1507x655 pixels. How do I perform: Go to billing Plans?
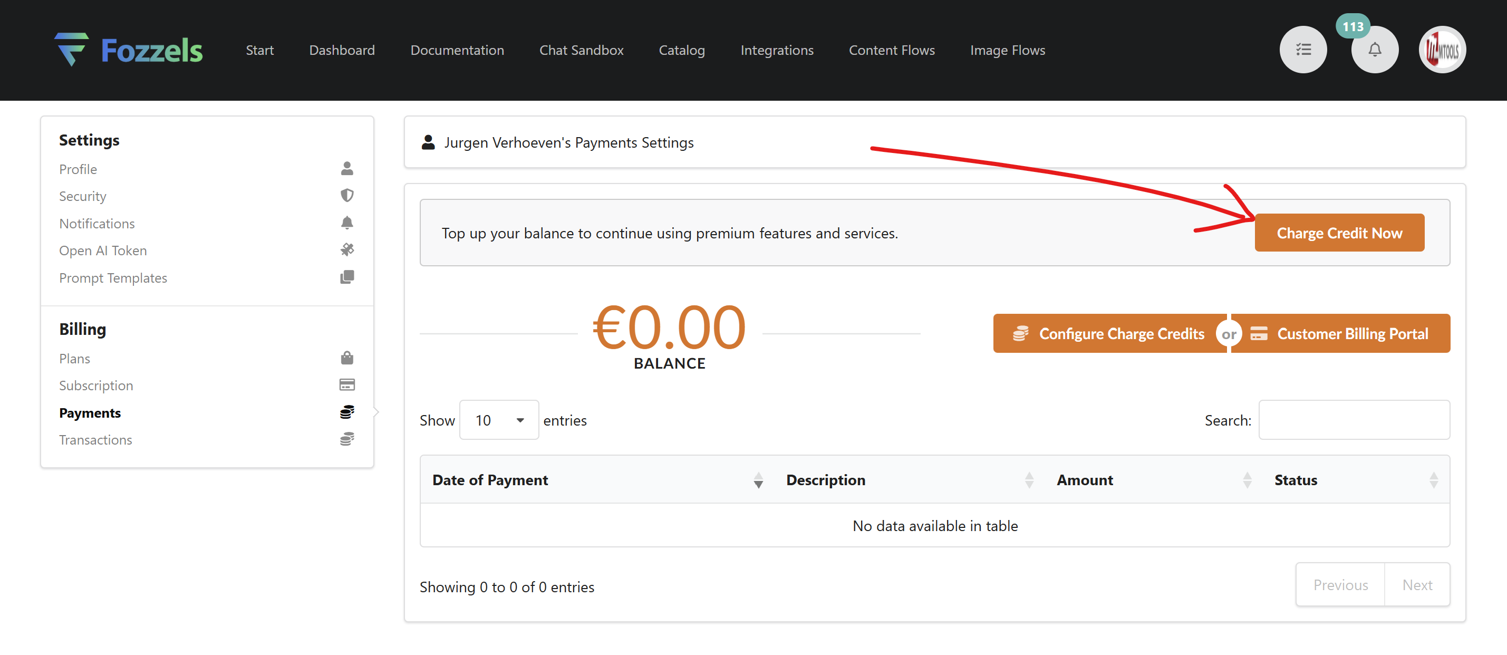[x=74, y=358]
